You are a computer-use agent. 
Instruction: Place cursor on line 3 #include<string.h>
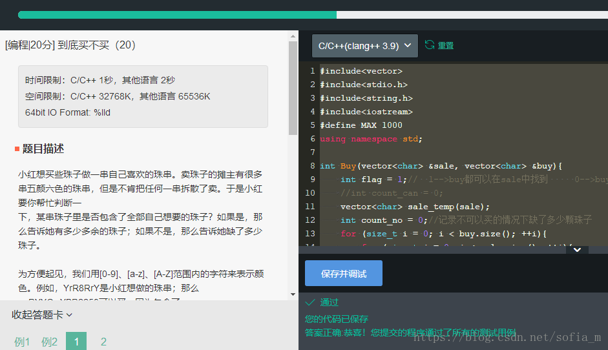tap(366, 98)
